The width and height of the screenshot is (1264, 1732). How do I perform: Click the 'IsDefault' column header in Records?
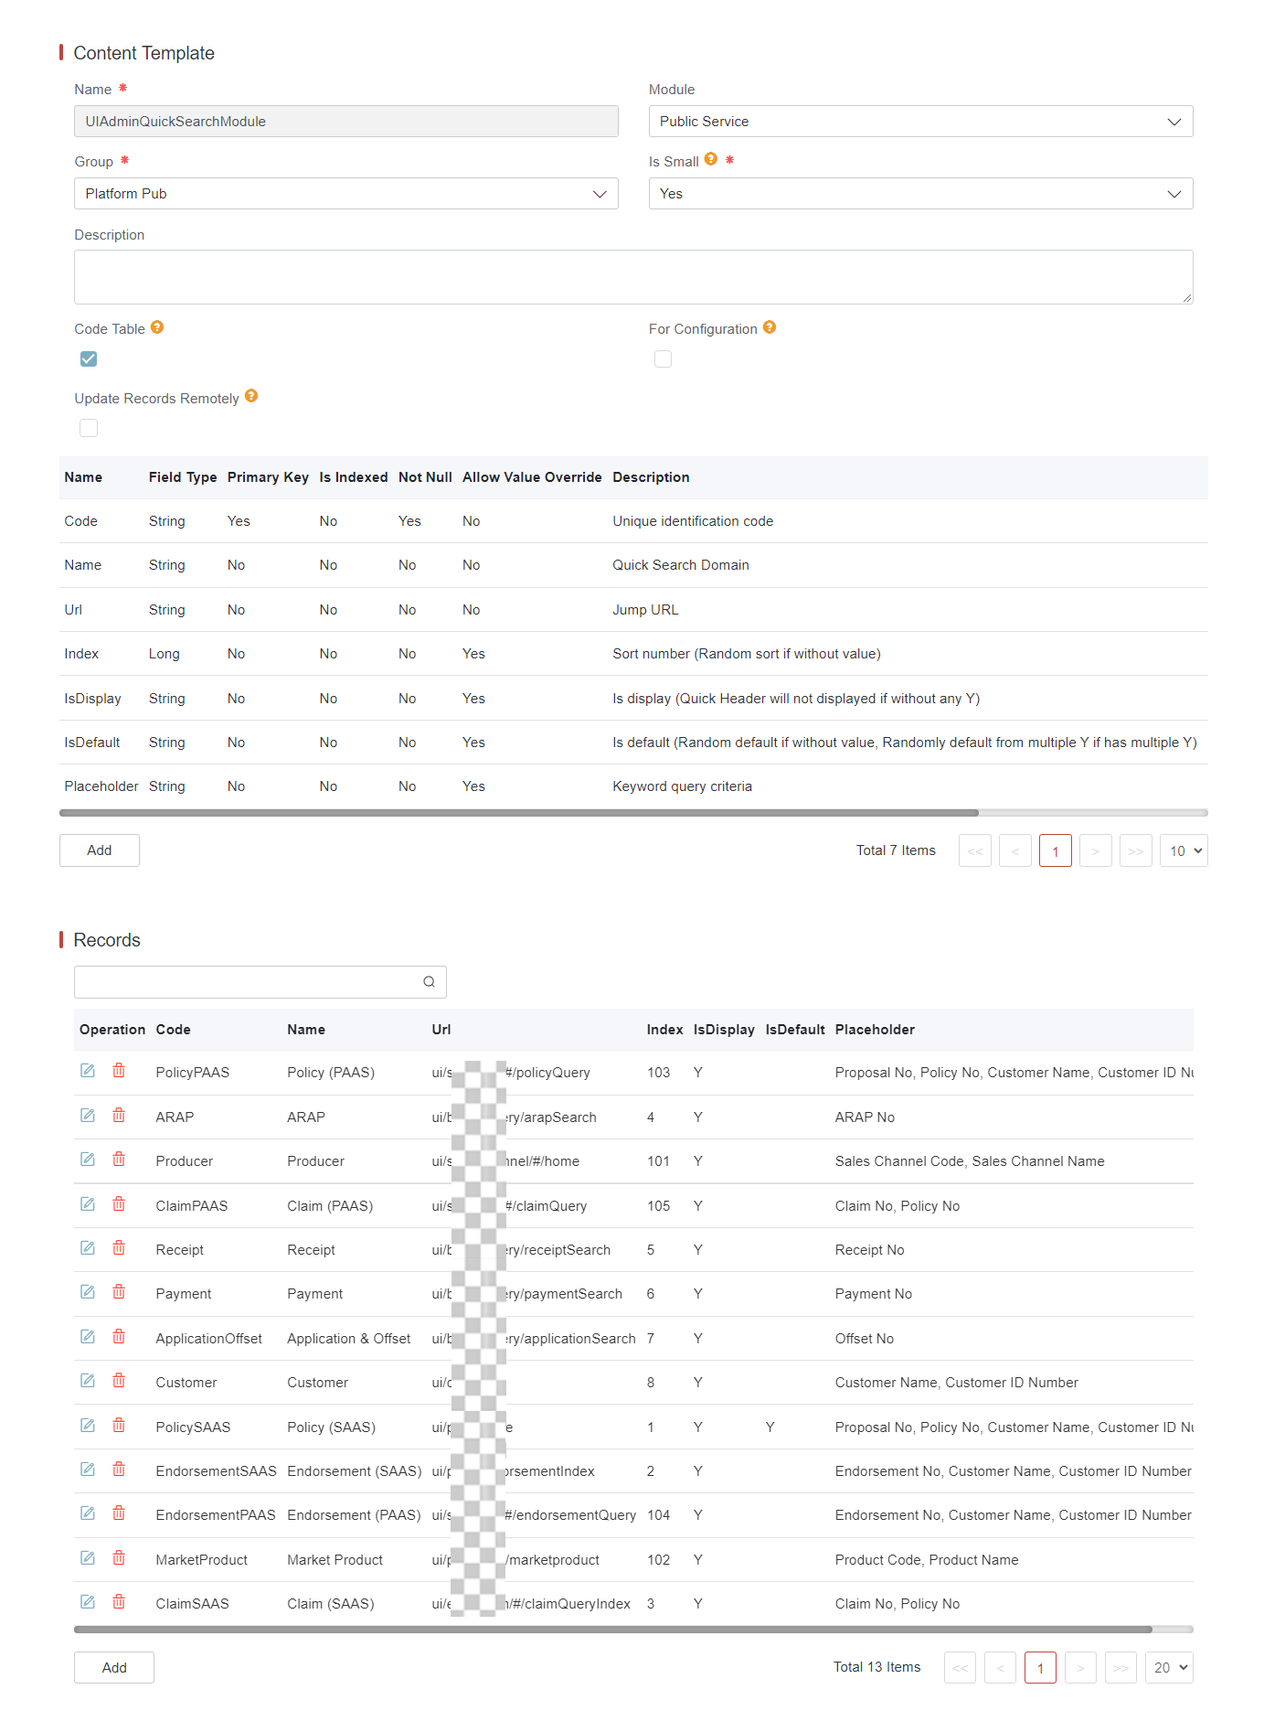[795, 1030]
